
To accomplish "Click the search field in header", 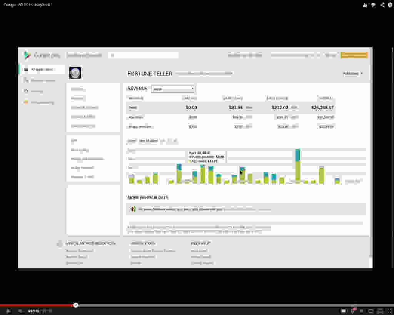I will tap(143, 55).
